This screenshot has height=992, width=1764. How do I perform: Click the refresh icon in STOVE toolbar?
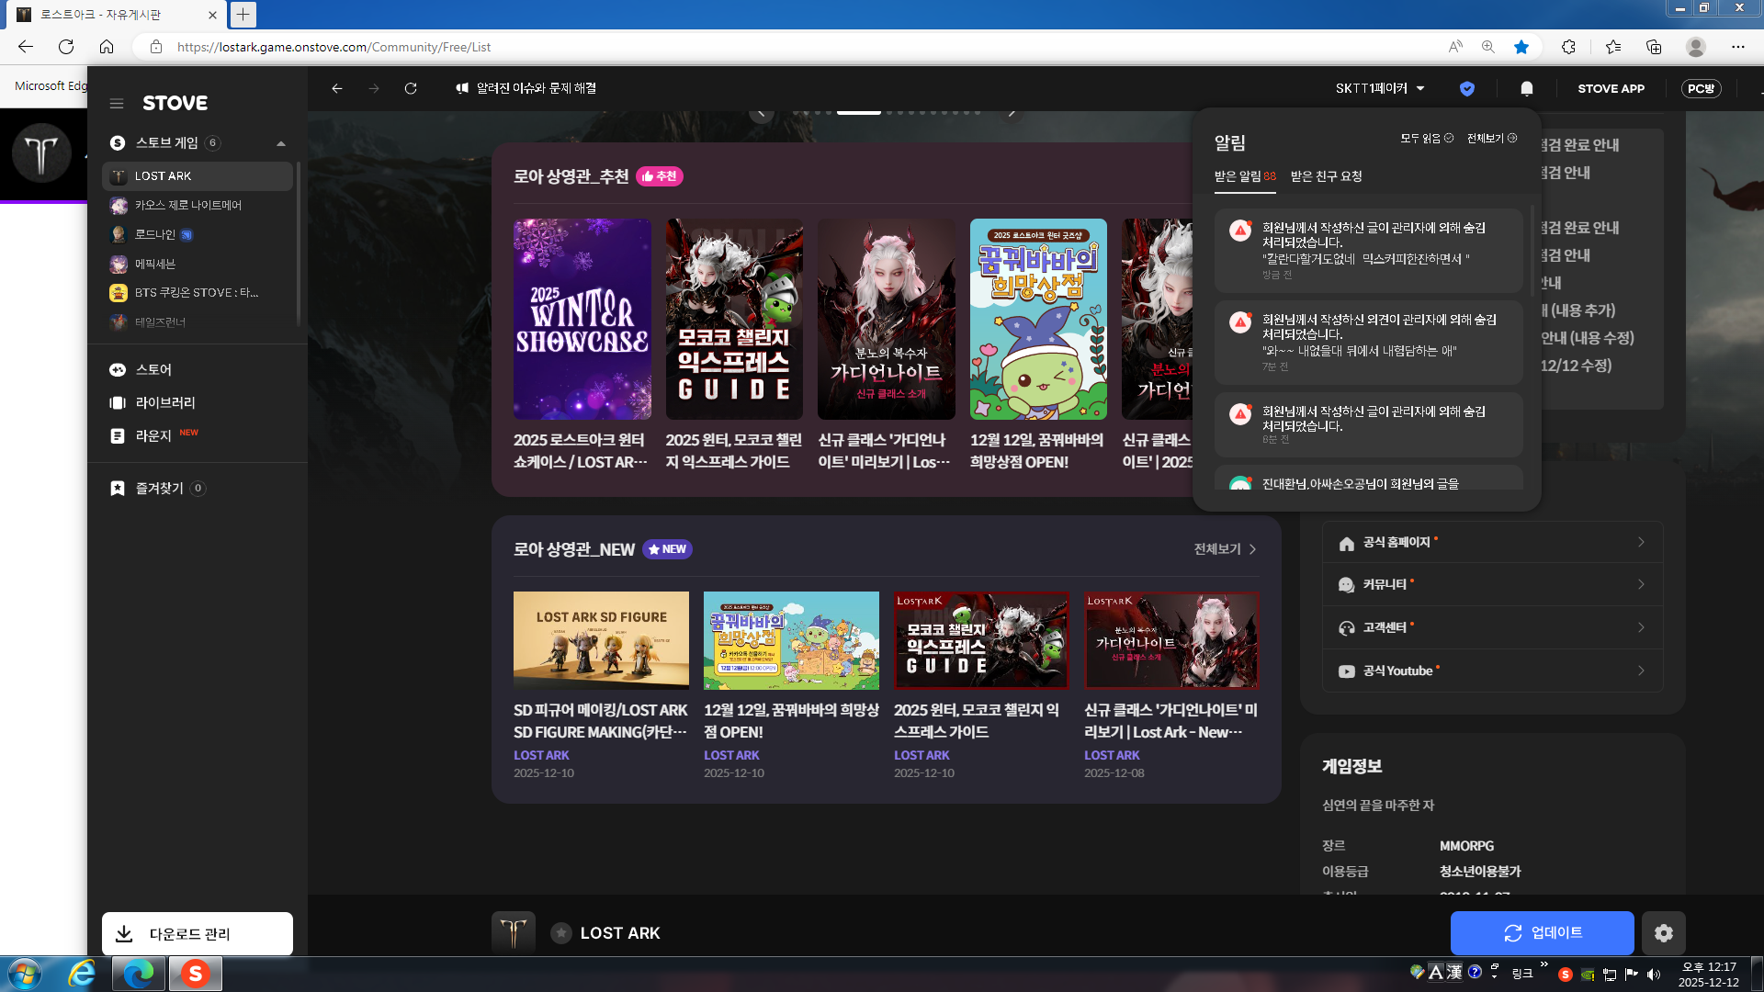tap(411, 88)
